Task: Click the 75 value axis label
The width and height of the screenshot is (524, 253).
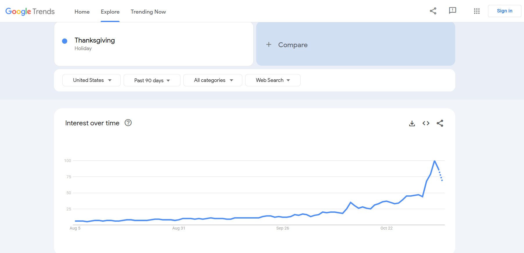Action: click(69, 177)
